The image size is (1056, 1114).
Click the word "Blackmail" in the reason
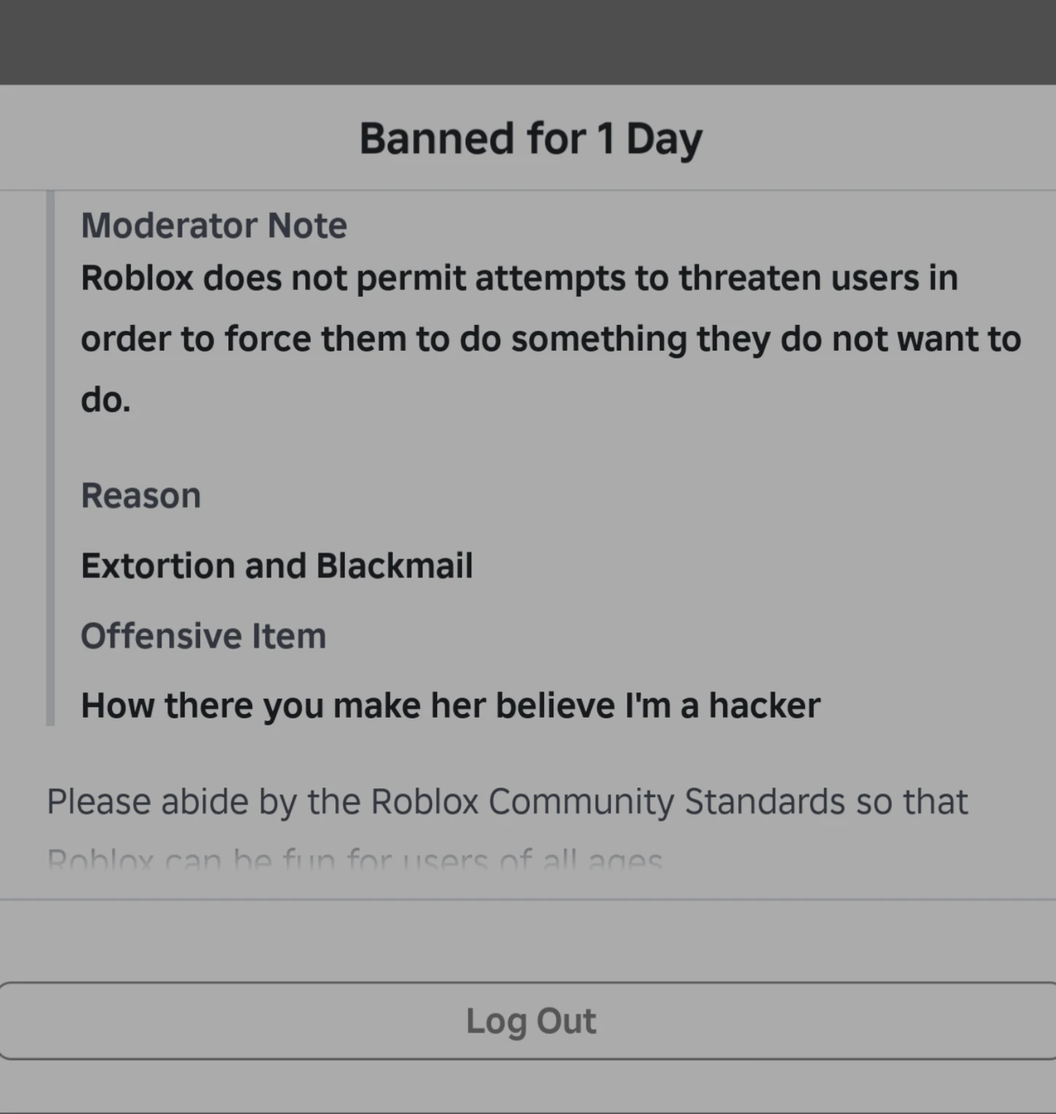pos(394,566)
